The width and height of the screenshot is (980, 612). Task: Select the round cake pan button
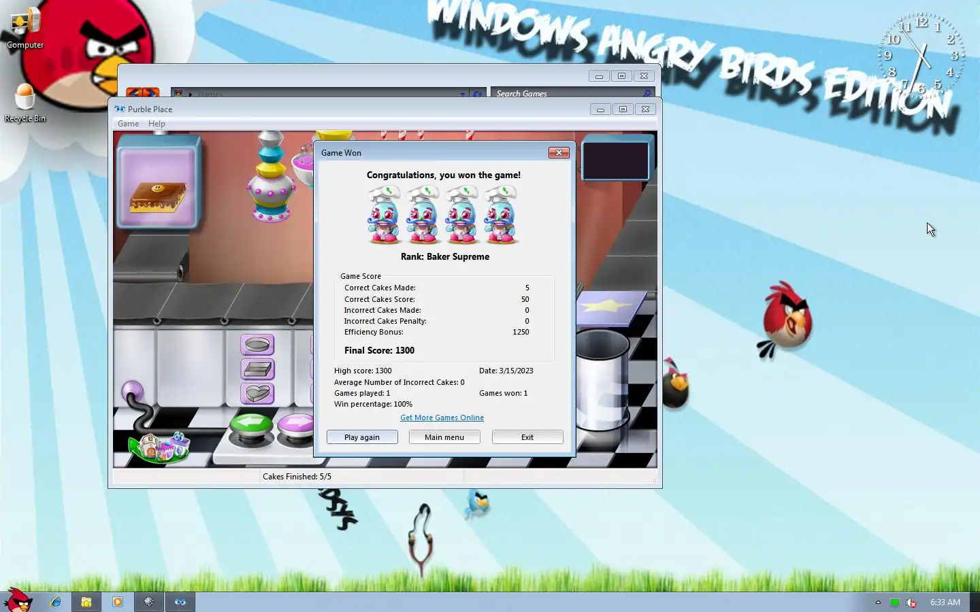(x=257, y=345)
